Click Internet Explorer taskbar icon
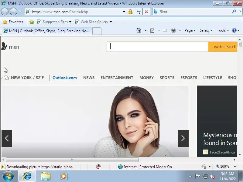Screen dimensions: 243x182 point(27,176)
